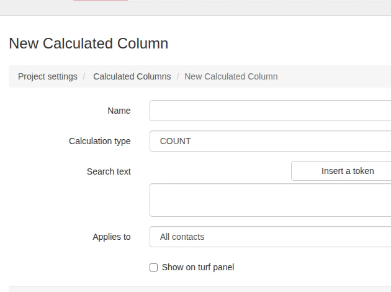Click the Name field label
This screenshot has width=391, height=292.
point(119,111)
